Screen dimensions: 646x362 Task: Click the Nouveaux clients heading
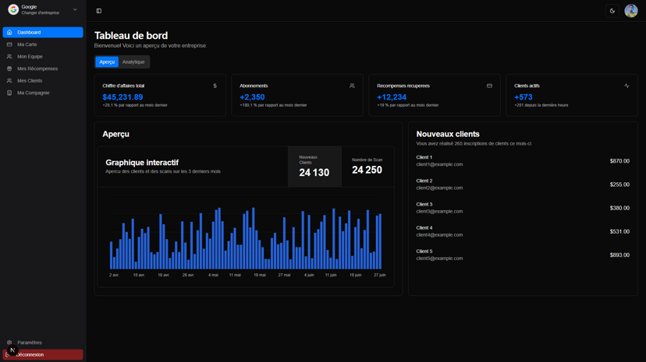[x=448, y=135]
